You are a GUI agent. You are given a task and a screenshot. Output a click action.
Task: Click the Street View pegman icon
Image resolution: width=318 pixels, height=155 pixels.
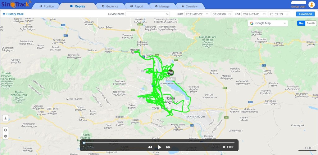[6, 118]
